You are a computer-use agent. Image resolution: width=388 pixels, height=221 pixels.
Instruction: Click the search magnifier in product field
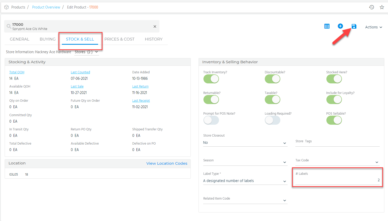pos(9,26)
